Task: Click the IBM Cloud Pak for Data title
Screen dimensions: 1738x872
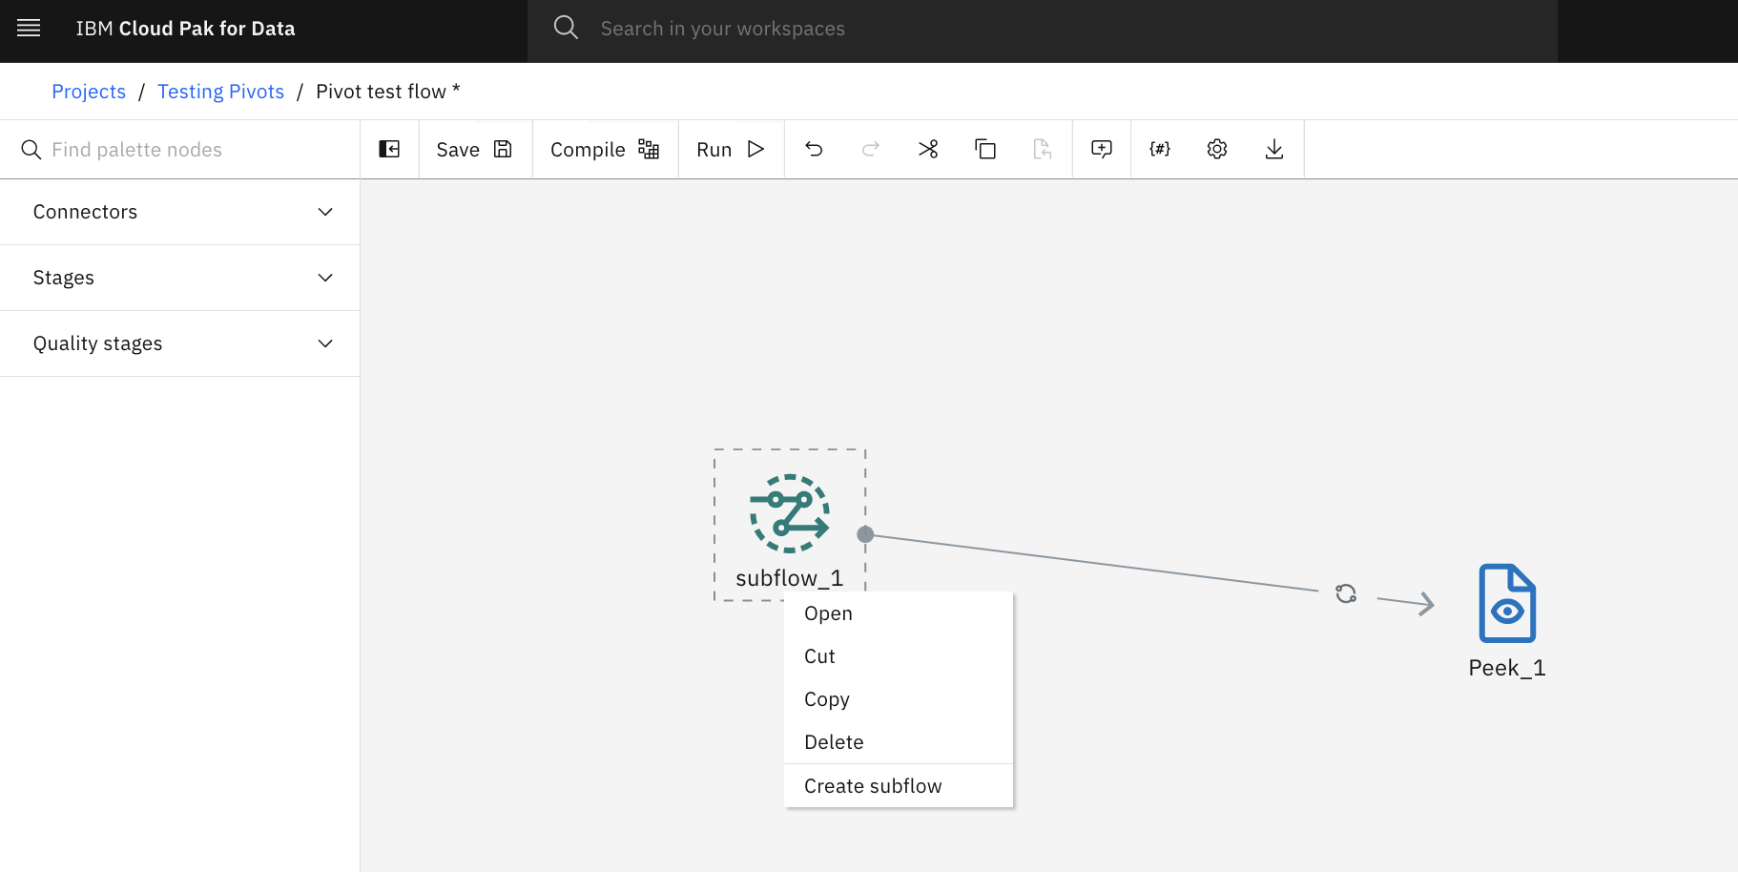Action: [x=185, y=29]
